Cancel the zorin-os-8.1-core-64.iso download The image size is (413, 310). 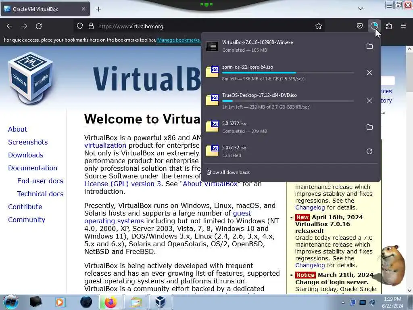369,73
